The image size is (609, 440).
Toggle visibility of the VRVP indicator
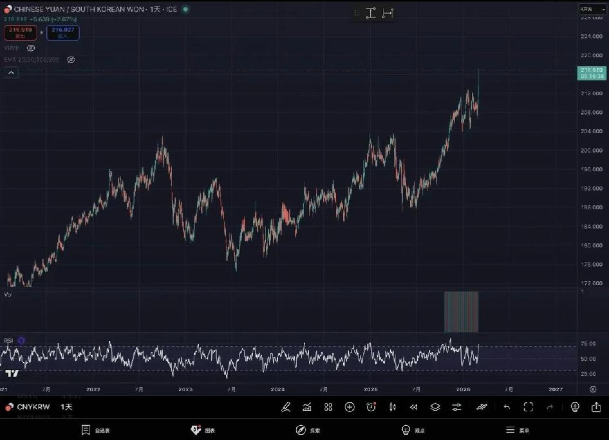[x=31, y=48]
